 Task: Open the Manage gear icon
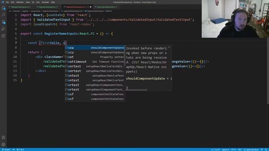coord(3,144)
